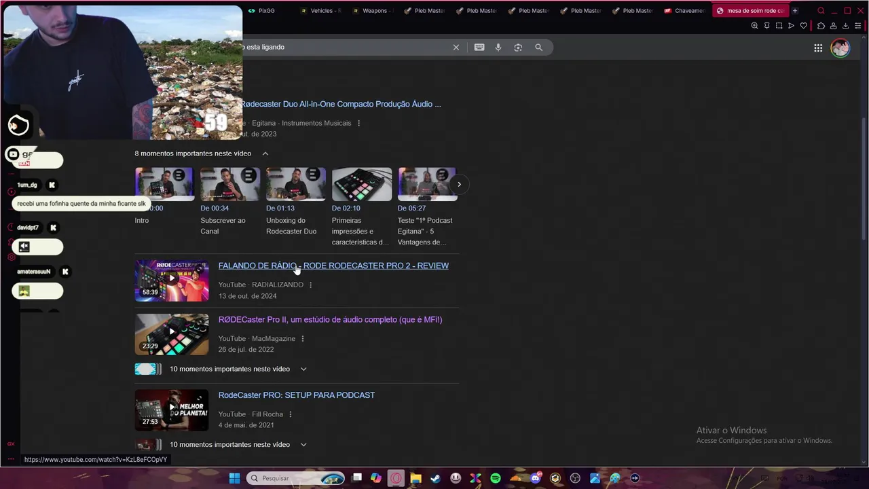Open options for MacMagazine video result
869x489 pixels.
tap(303, 338)
